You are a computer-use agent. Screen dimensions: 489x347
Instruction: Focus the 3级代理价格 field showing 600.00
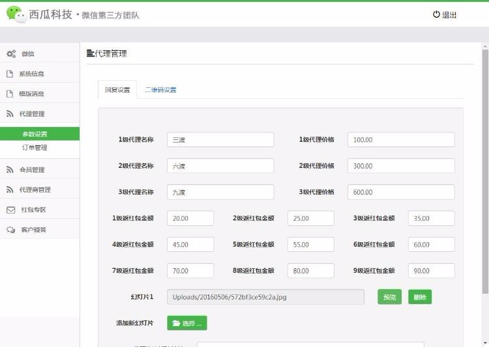[401, 192]
